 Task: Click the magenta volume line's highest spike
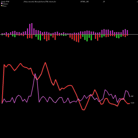35,74
